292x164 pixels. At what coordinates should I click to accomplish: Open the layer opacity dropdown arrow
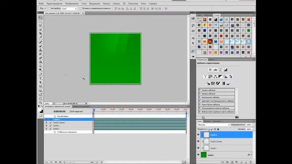click(x=253, y=125)
